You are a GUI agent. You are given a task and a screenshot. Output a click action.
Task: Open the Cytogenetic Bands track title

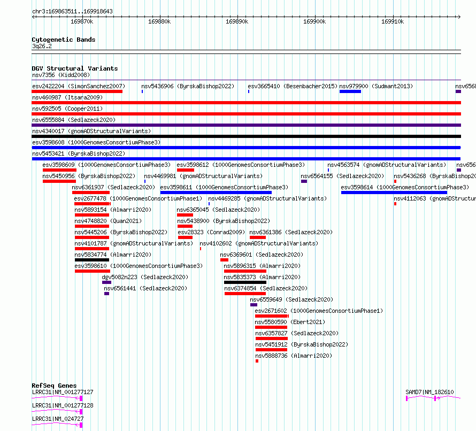64,40
